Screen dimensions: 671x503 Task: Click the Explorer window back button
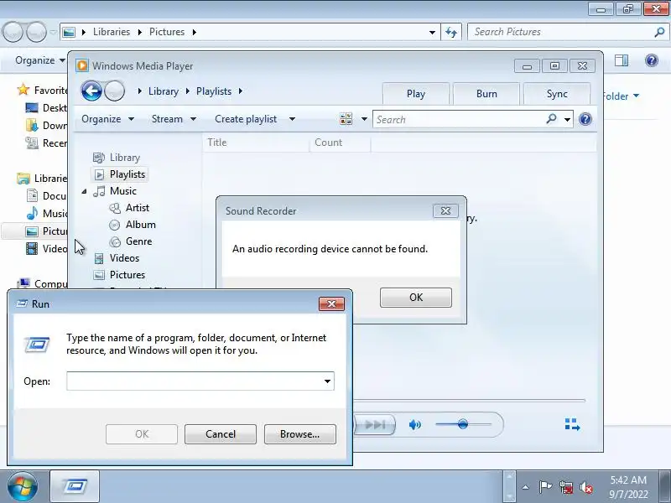(13, 32)
